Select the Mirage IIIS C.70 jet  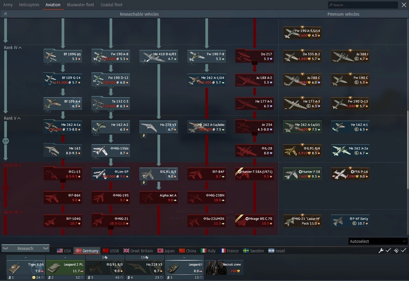point(254,221)
